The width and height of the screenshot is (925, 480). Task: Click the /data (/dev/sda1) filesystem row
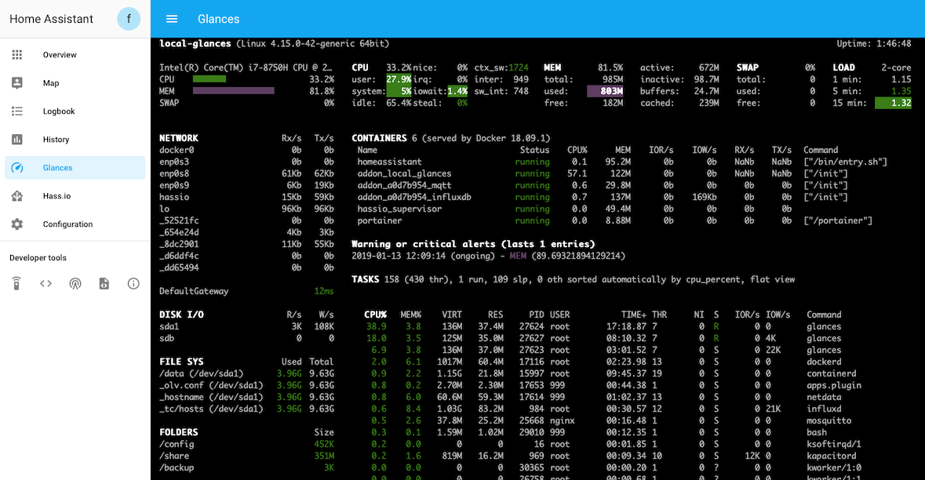click(x=246, y=374)
